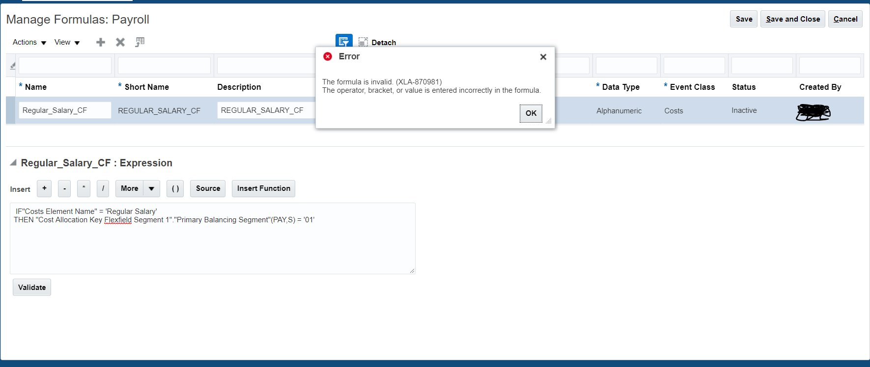Insert a multiply operator into the expression
This screenshot has height=367, width=870.
coord(84,188)
